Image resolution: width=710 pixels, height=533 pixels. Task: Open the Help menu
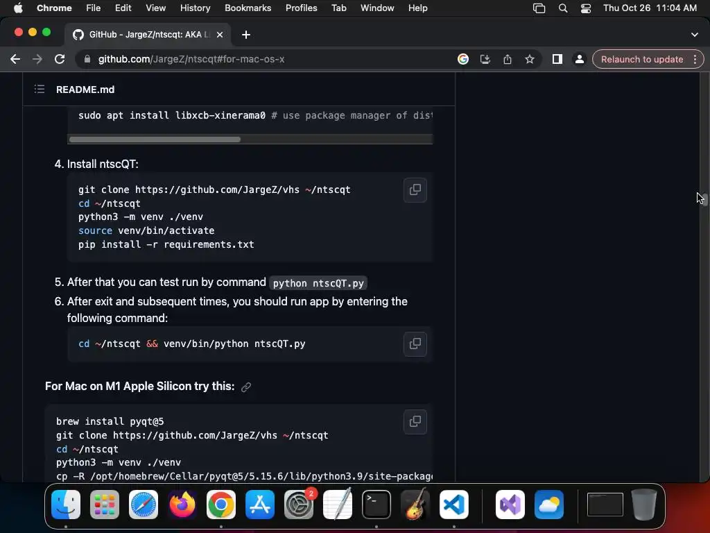pyautogui.click(x=417, y=8)
